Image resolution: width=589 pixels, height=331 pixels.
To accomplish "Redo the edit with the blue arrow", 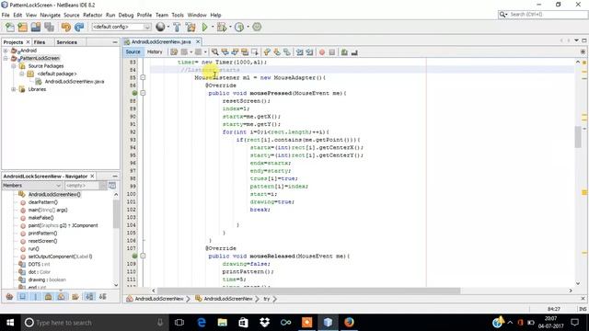I will [79, 27].
